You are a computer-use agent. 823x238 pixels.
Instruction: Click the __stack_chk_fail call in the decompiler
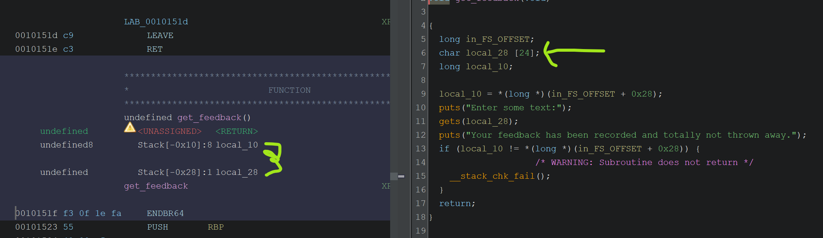[x=492, y=176]
